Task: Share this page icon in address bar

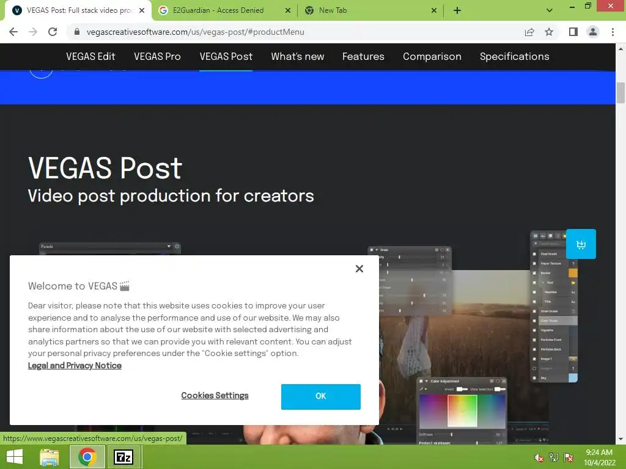Action: click(529, 32)
